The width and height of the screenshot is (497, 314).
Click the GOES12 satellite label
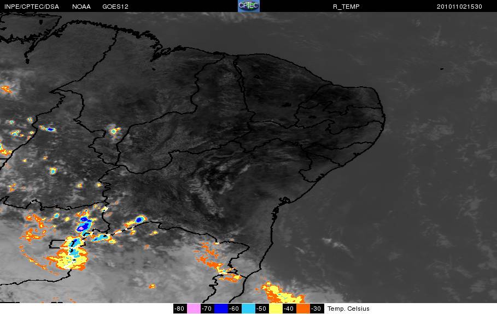[115, 7]
